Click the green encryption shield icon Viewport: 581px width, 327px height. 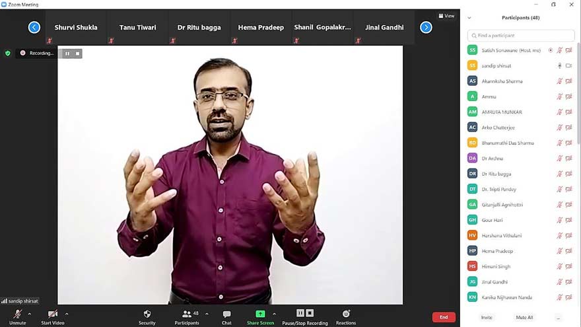(8, 54)
